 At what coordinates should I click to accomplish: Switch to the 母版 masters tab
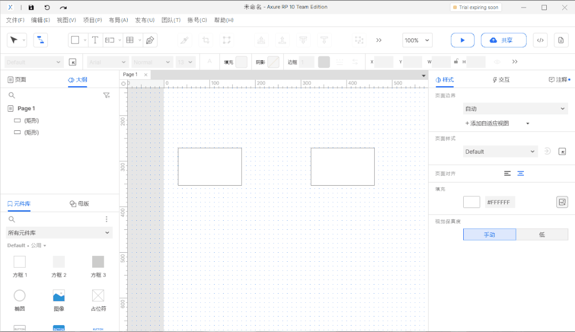pyautogui.click(x=79, y=204)
